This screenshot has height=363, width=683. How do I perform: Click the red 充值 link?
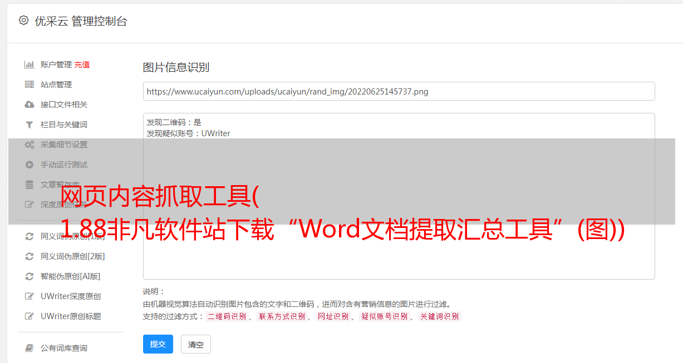82,64
